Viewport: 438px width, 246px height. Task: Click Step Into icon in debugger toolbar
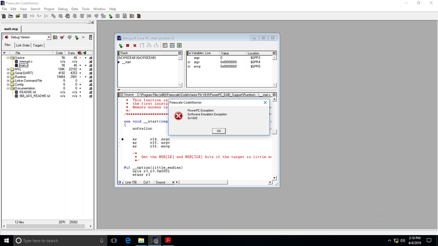click(x=149, y=46)
